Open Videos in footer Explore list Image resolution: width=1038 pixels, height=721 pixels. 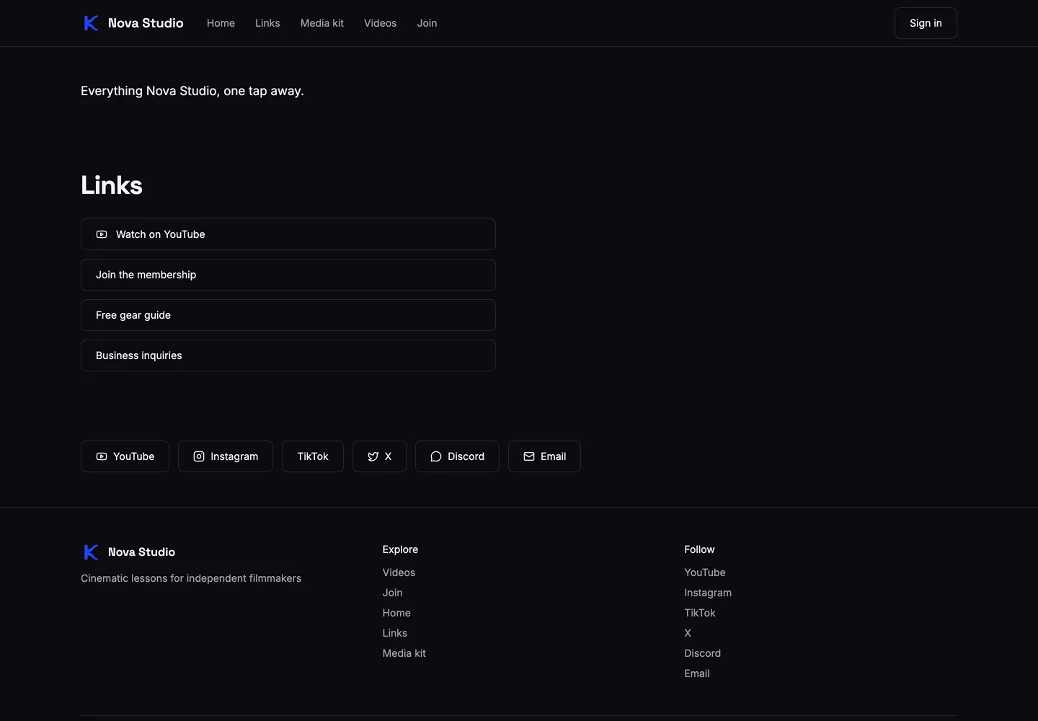(399, 572)
